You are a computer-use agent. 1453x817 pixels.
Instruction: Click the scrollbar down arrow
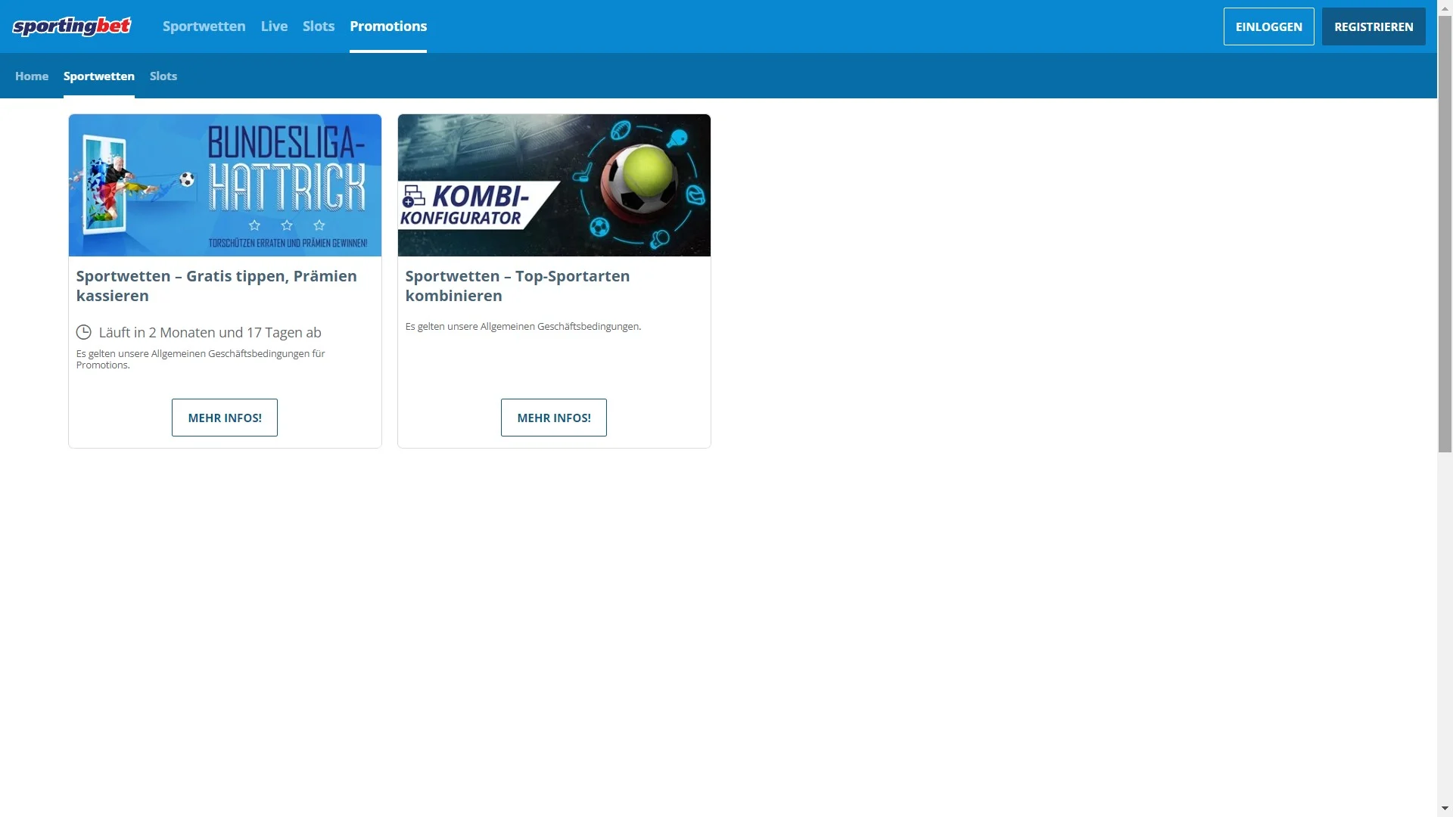[x=1445, y=809]
